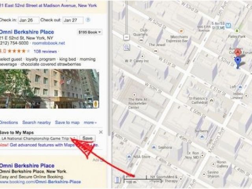252x189 pixels.
Task: Open the $195 Book dropdown
Action: pos(89,32)
